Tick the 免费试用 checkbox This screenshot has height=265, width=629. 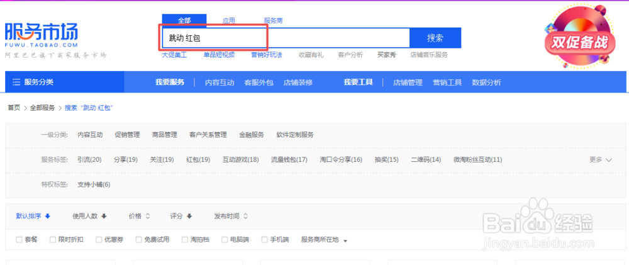pos(138,240)
